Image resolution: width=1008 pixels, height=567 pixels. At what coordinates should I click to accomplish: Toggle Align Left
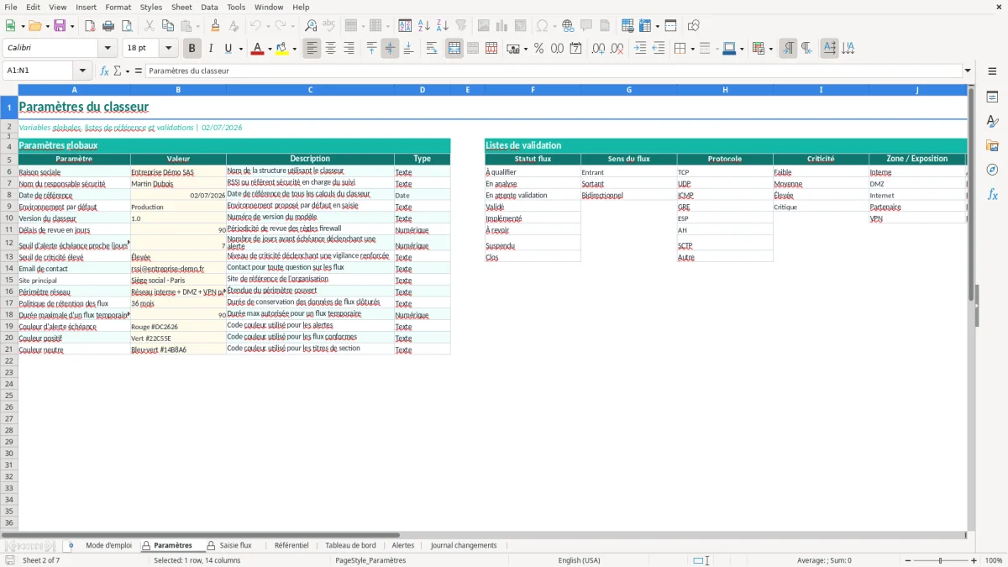coord(312,49)
